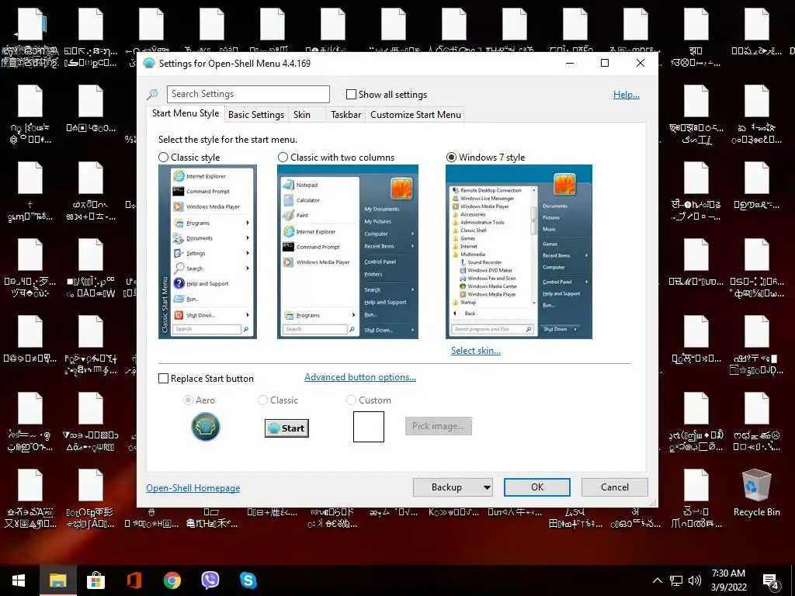The width and height of the screenshot is (795, 596).
Task: Maximize the Open-Shell settings window
Action: [604, 63]
